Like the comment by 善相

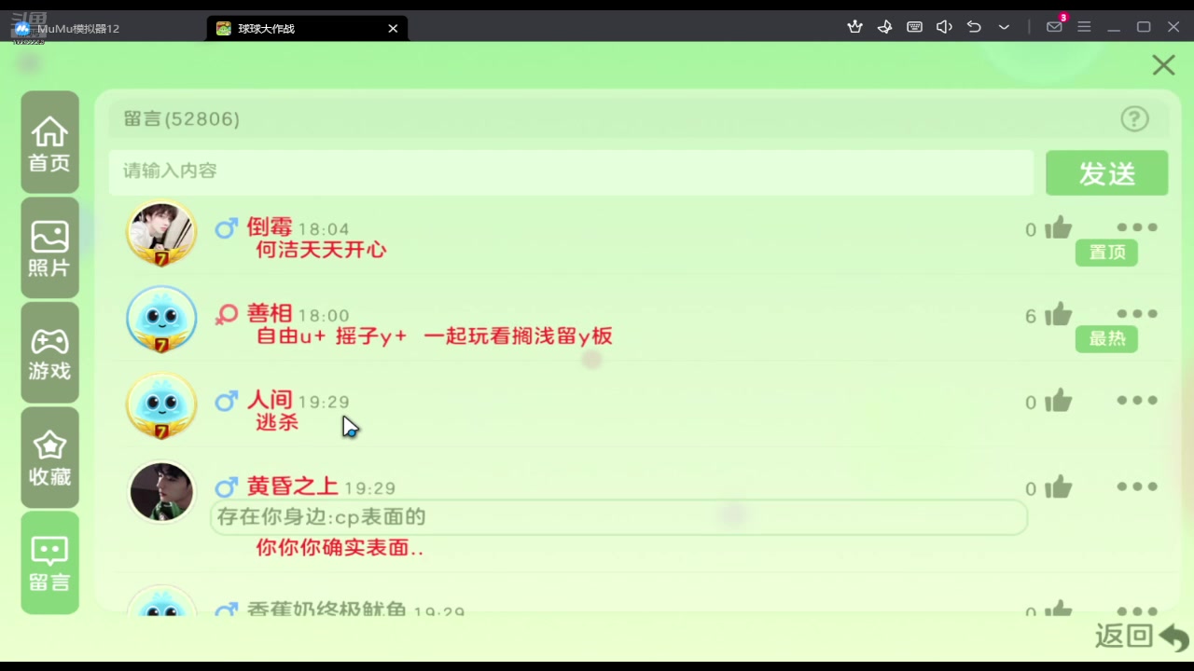[x=1058, y=314]
